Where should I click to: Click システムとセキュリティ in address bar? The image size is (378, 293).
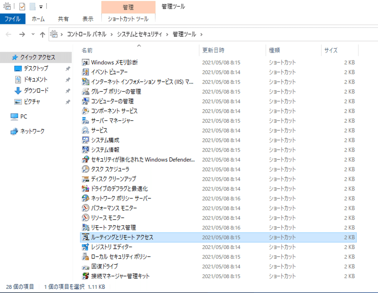140,34
